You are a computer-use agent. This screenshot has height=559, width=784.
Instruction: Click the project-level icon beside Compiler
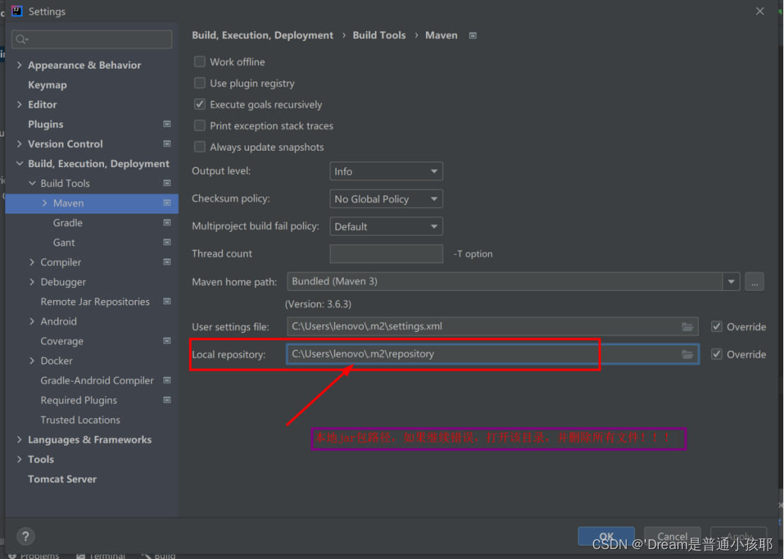click(167, 262)
